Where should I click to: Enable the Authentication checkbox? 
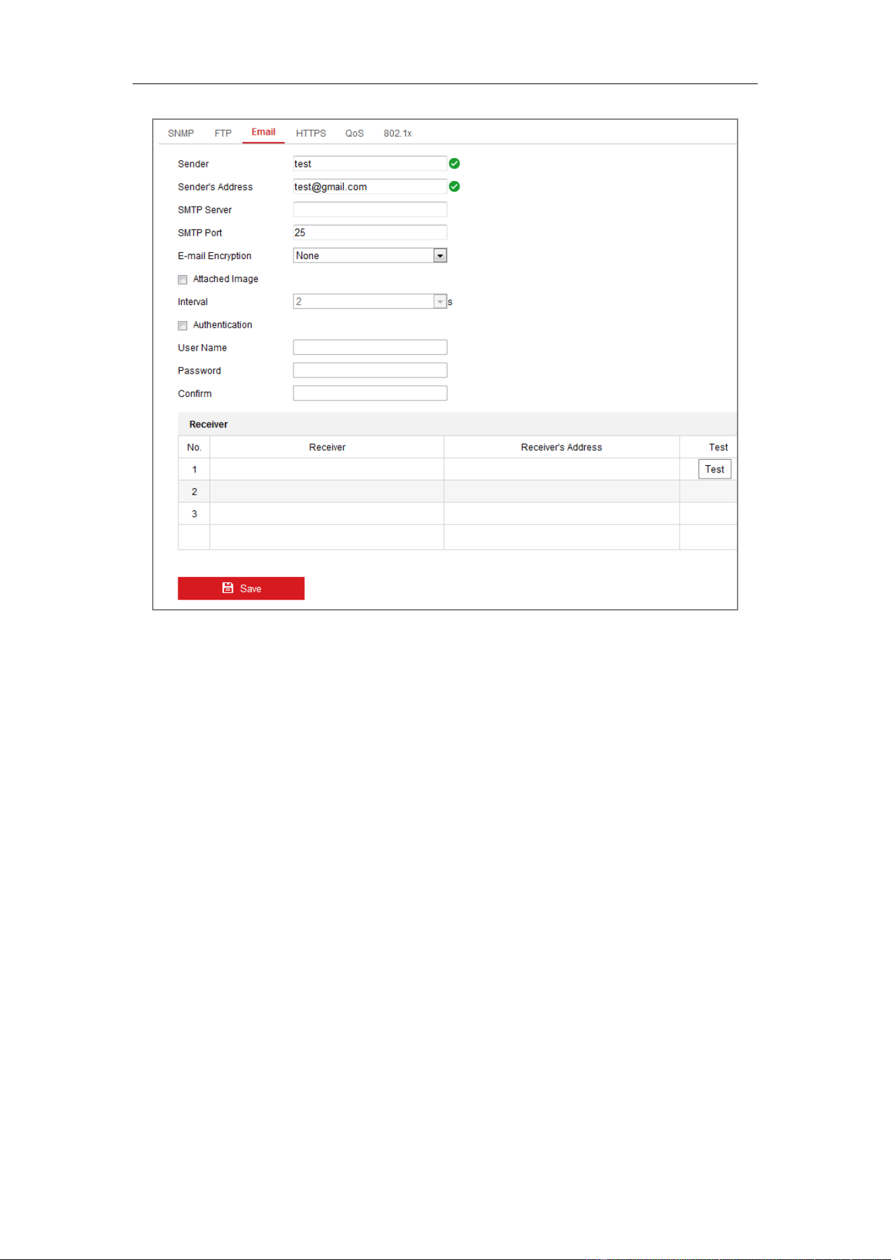point(182,325)
